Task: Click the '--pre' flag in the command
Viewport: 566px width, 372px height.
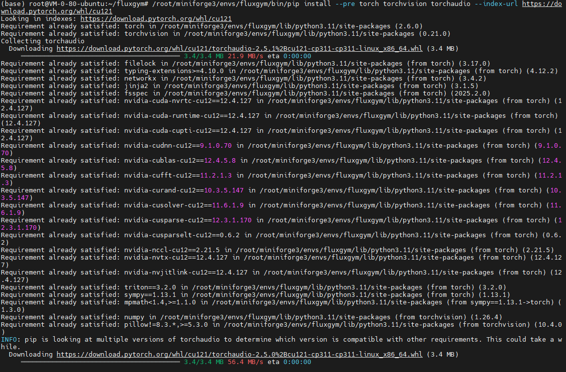Action: pos(345,4)
